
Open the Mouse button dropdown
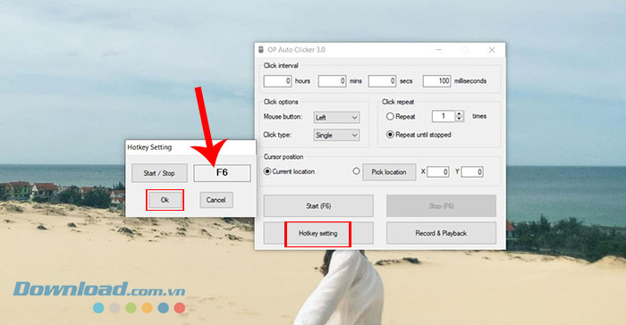point(336,117)
